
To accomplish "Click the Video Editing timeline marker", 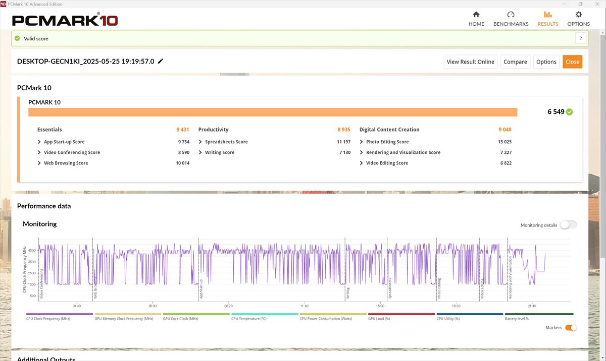I will pyautogui.click(x=482, y=288).
